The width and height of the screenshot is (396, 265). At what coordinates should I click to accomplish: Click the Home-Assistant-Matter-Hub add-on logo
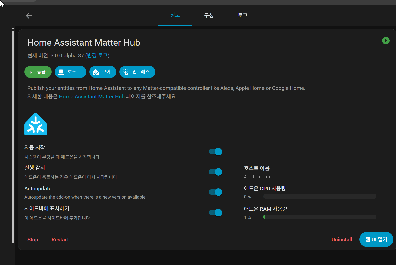[x=36, y=124]
